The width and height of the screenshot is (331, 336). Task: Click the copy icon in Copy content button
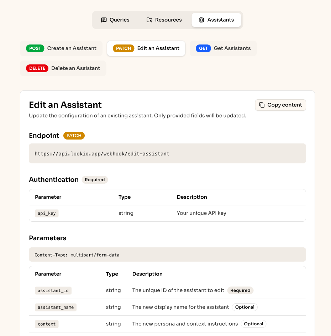tap(262, 105)
